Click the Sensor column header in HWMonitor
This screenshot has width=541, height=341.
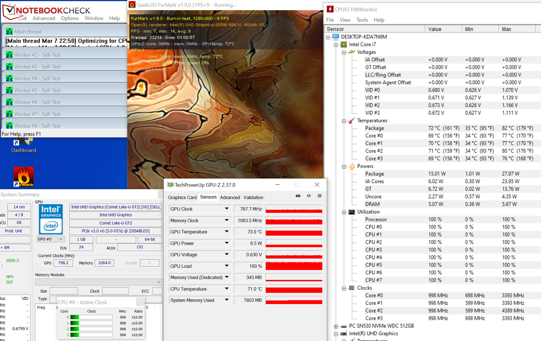pos(375,29)
